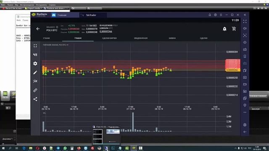Open the Сделки tab
The image size is (269, 151).
pos(203,38)
